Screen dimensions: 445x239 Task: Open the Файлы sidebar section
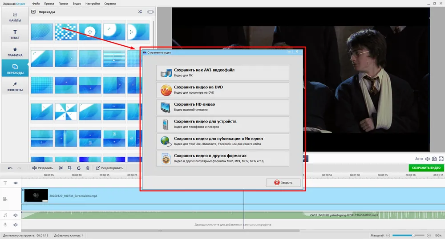(x=15, y=17)
